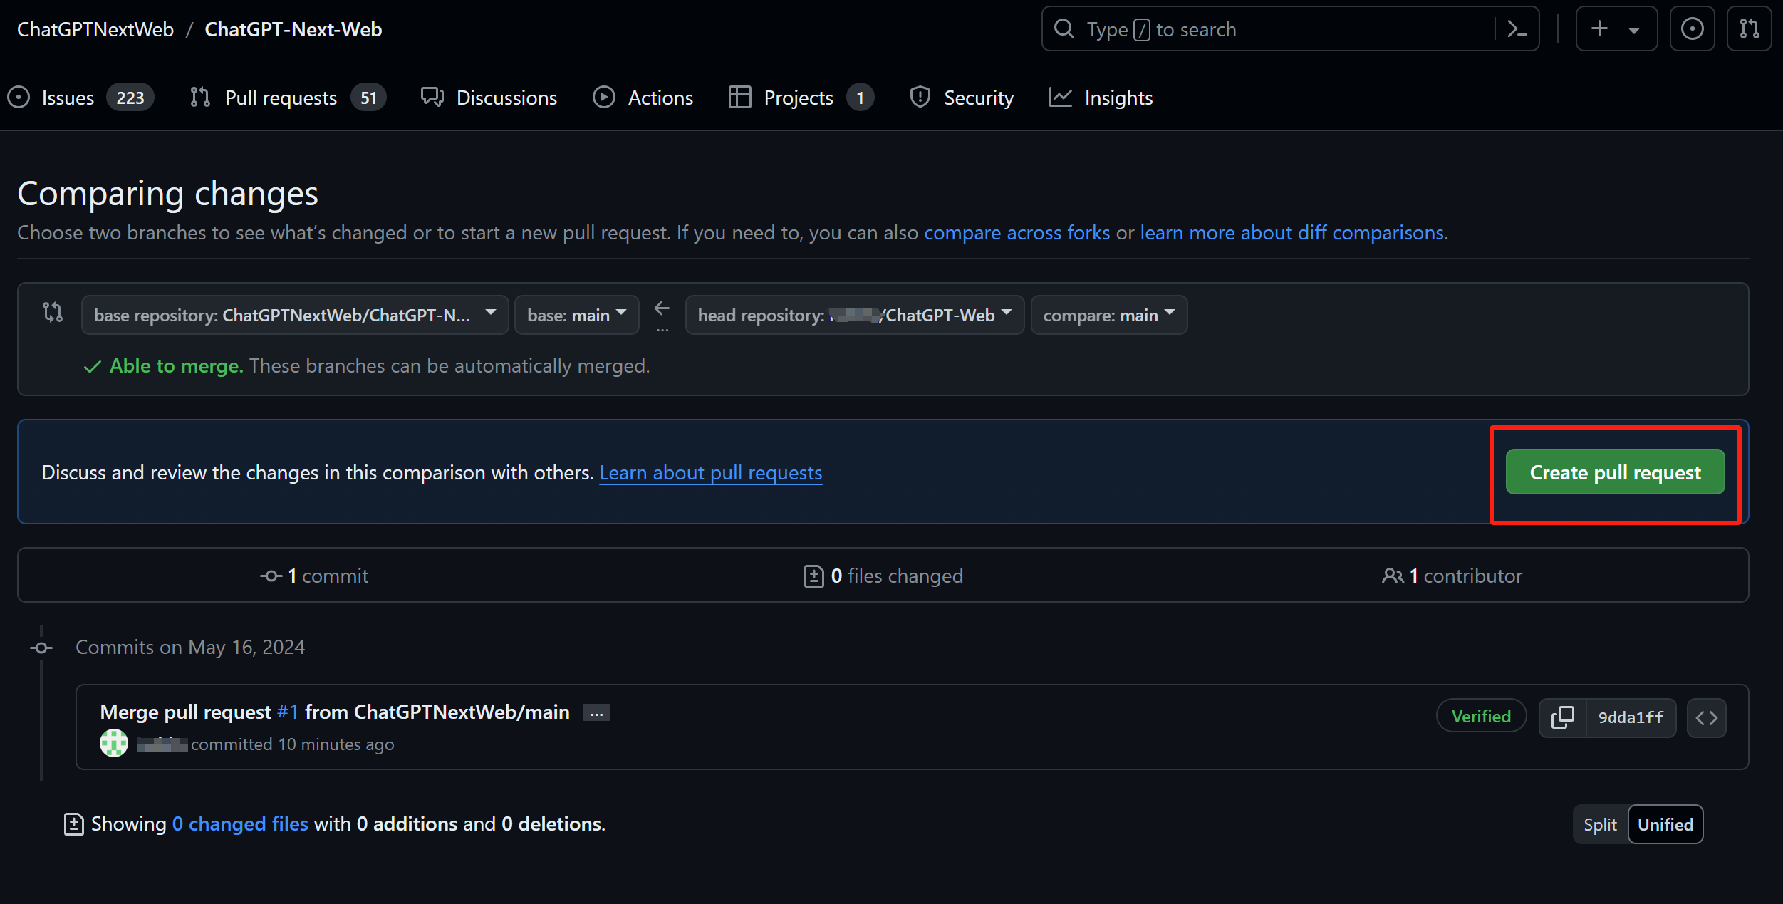Screen dimensions: 1783x904
Task: Expand the base repository dropdown
Action: click(295, 315)
